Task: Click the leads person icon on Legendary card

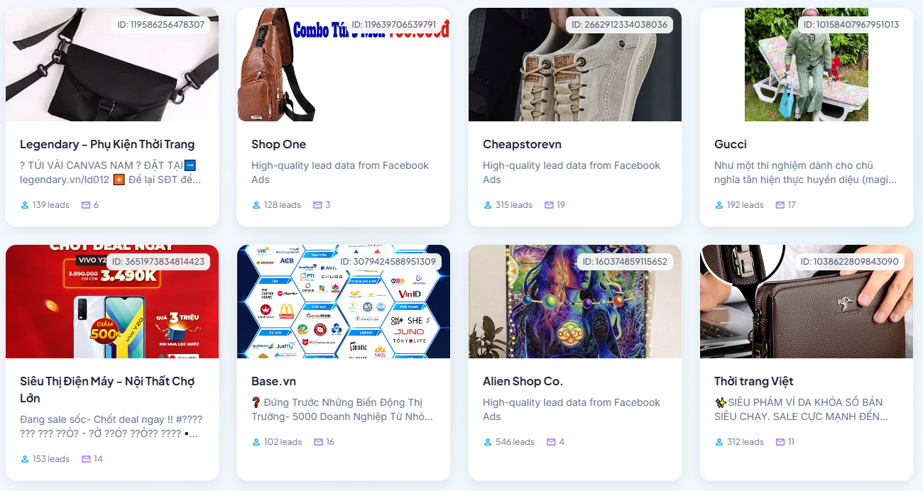Action: pyautogui.click(x=25, y=205)
